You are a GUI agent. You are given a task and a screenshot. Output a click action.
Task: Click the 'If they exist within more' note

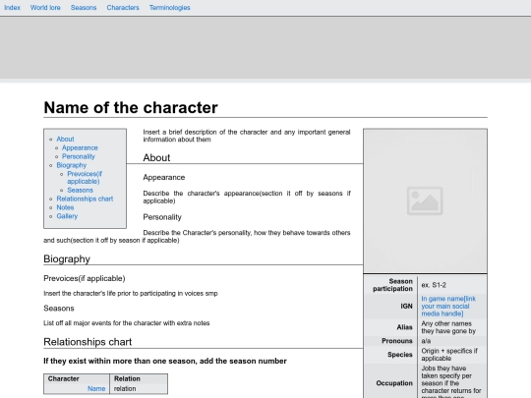coord(165,361)
